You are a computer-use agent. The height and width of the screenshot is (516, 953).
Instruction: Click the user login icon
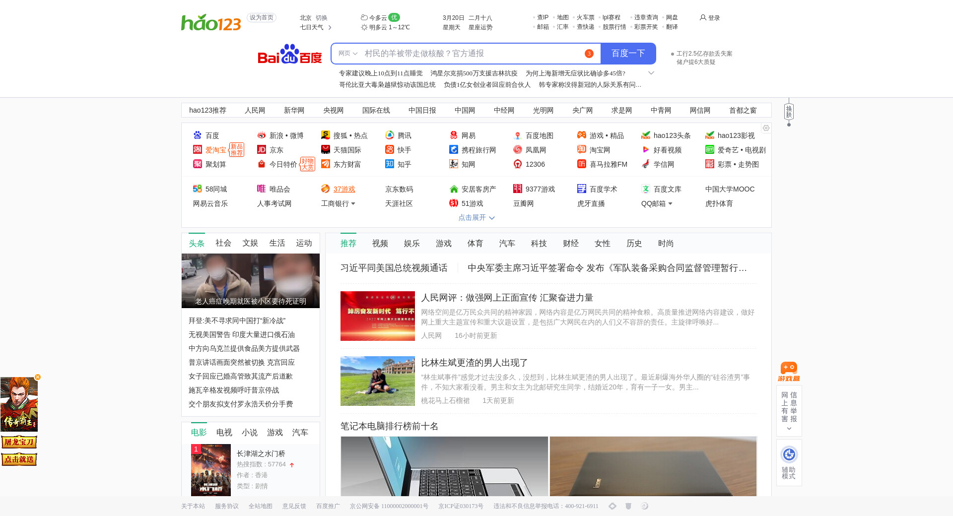point(703,17)
